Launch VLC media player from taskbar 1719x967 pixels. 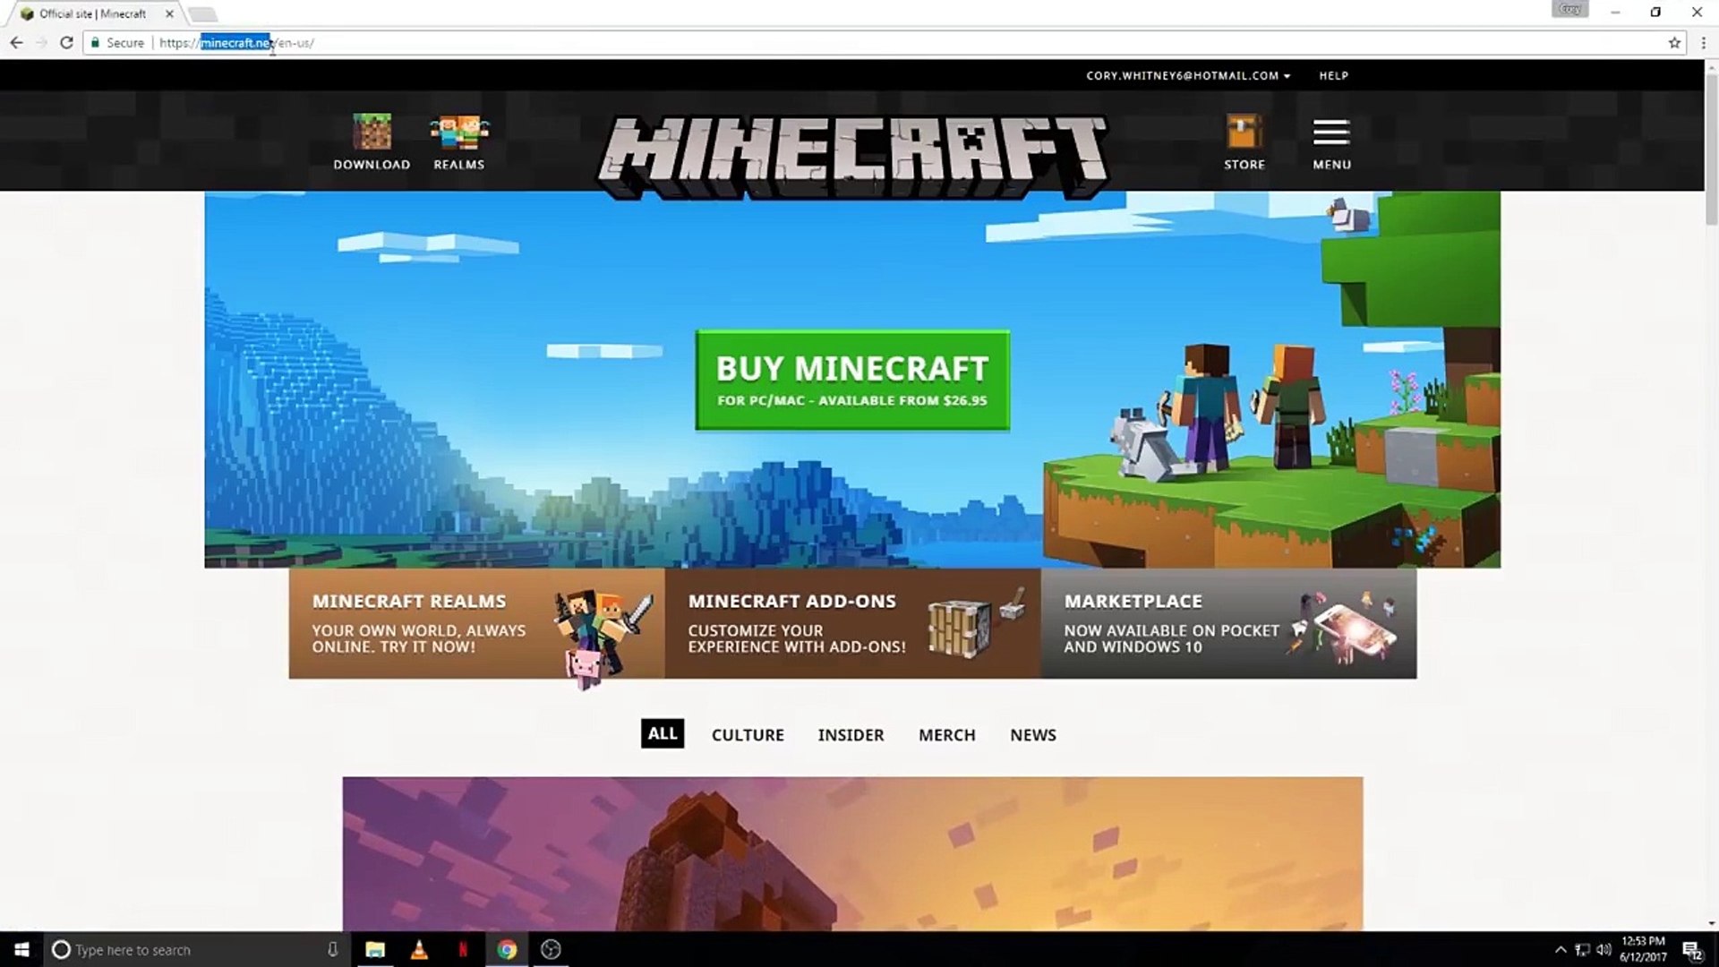coord(419,949)
